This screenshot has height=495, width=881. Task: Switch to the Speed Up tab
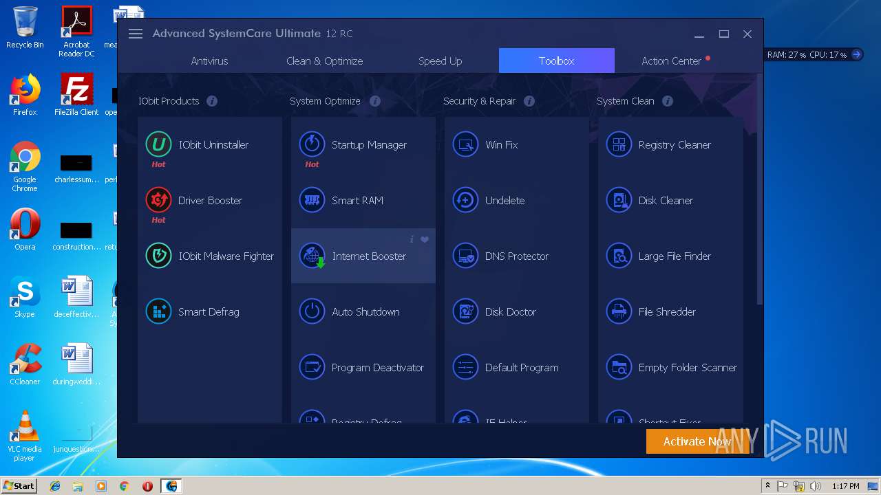(440, 60)
